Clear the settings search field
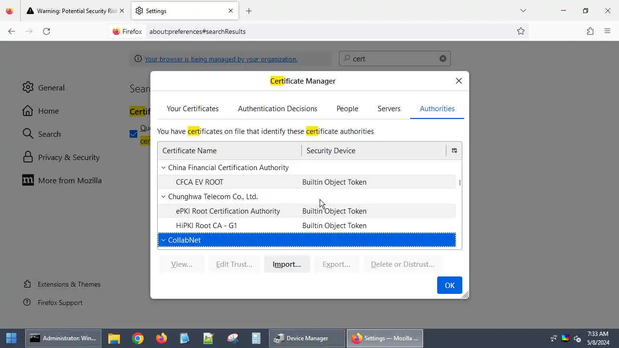This screenshot has height=348, width=619. [x=443, y=58]
